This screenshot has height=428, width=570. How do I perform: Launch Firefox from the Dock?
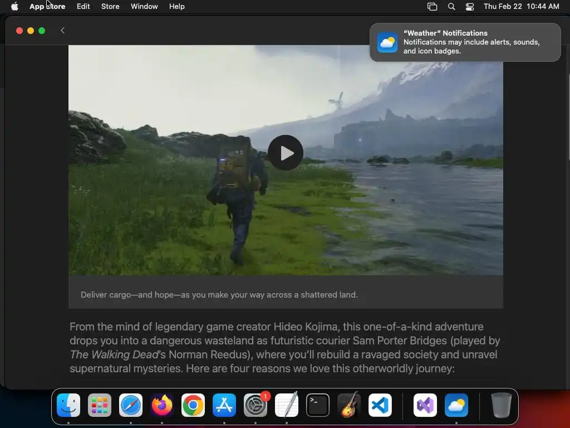tap(162, 405)
